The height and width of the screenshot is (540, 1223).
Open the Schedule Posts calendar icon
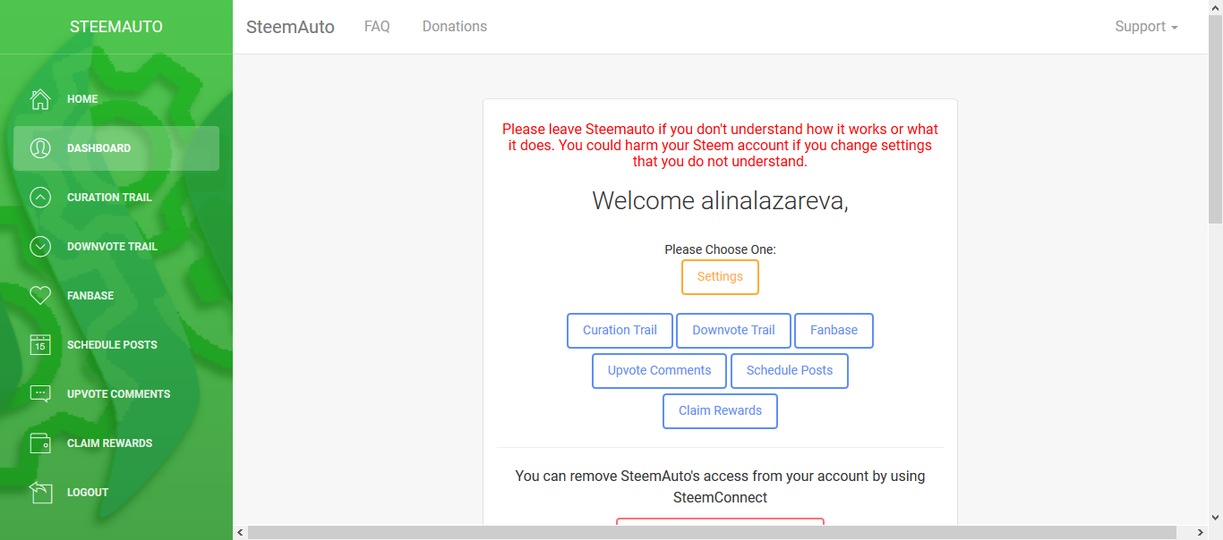click(40, 345)
